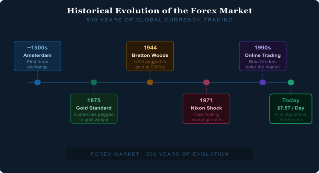Select the green 1875 timeline dot

pyautogui.click(x=94, y=82)
